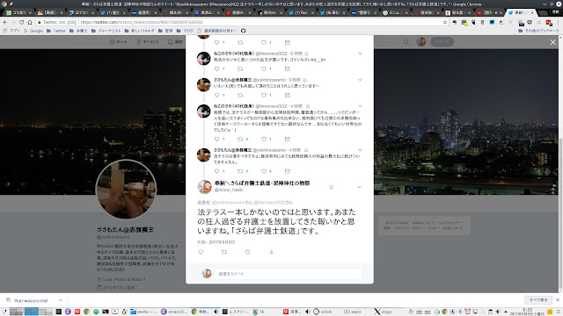
Task: Send Neconeco0022's 4-hour-old tweet via direct message
Action: tap(288, 139)
